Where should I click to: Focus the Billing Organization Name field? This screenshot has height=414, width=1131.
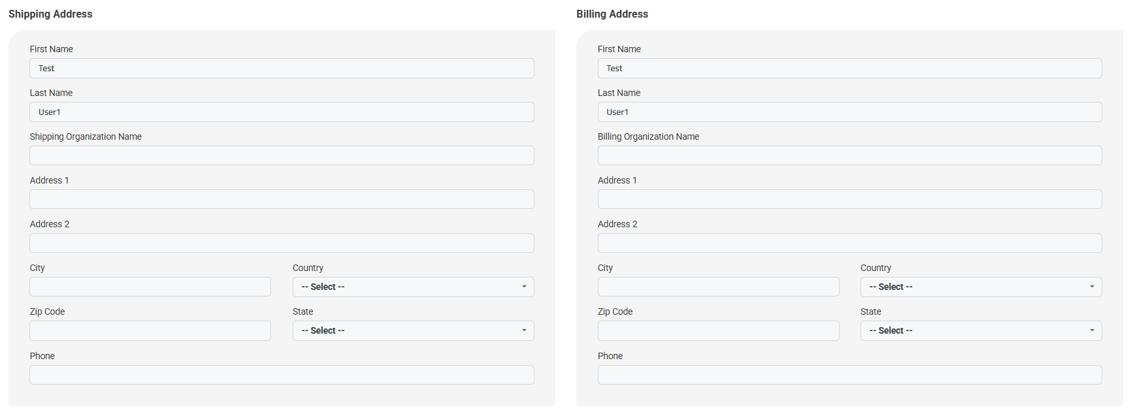849,155
